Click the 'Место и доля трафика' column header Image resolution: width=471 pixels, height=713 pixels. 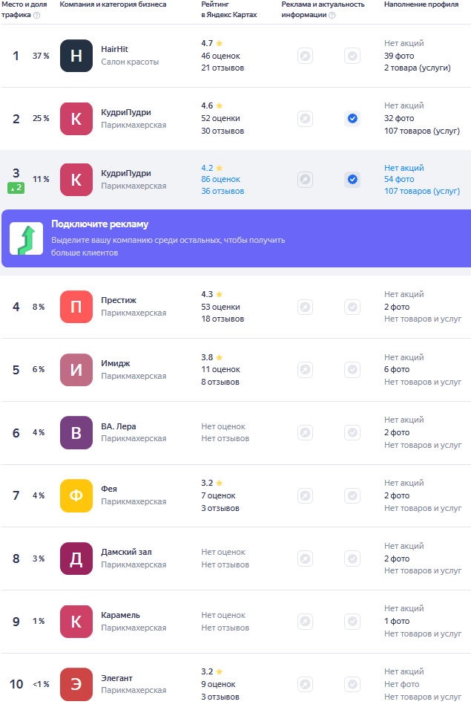click(x=24, y=10)
